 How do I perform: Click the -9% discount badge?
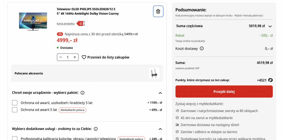60,34
